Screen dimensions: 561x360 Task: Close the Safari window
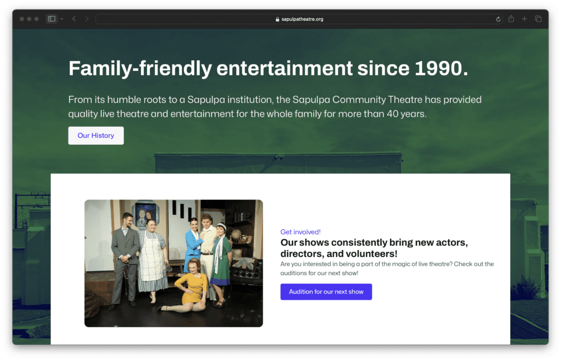coord(22,19)
